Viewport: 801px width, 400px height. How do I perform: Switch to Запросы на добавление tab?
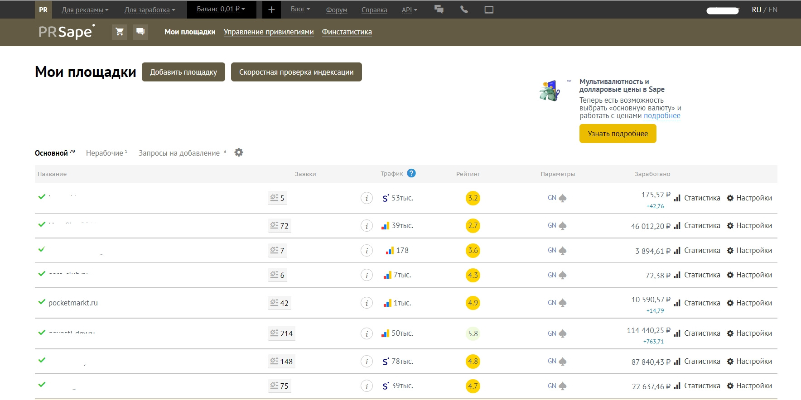coord(179,153)
